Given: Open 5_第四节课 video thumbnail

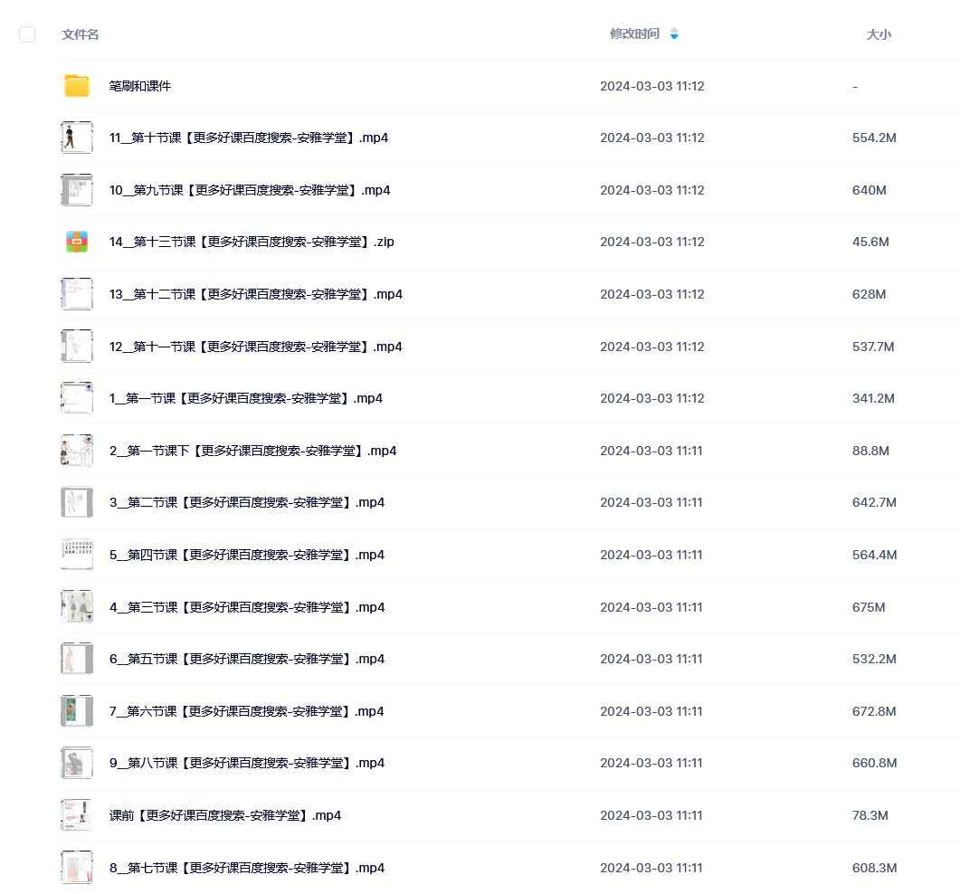Looking at the screenshot, I should [x=77, y=555].
